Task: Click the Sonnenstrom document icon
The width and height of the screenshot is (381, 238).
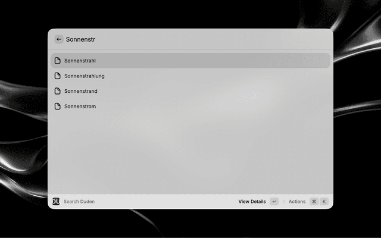Action: (x=57, y=107)
